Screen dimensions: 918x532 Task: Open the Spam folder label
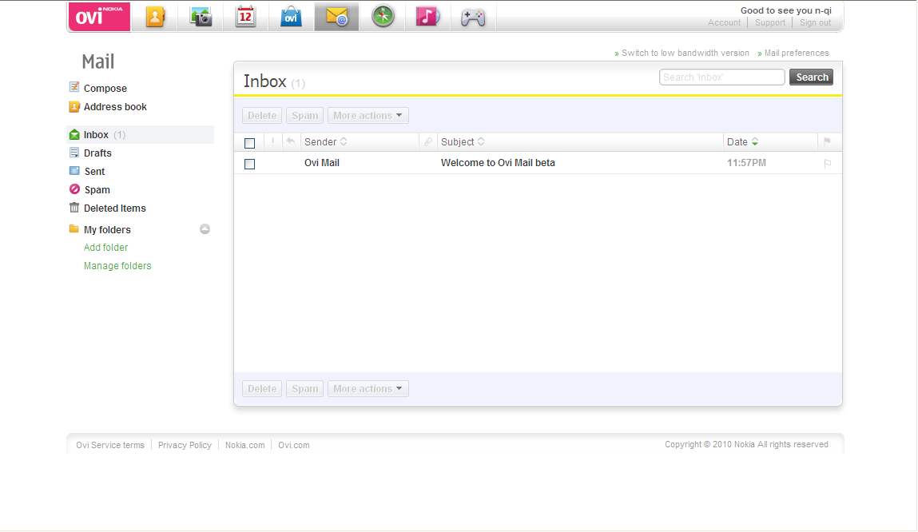pyautogui.click(x=97, y=189)
